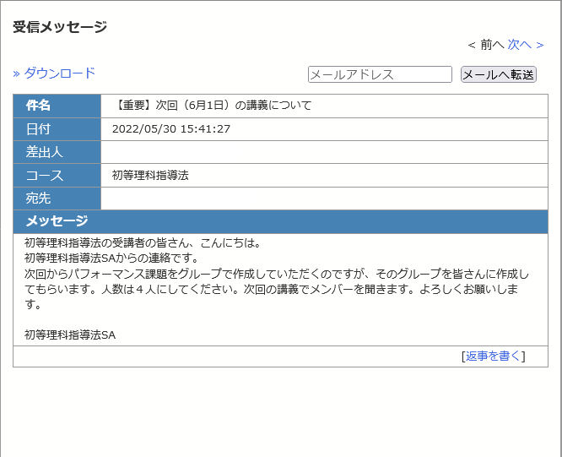Viewport: 562px width, 457px height.
Task: Select the 日付 row header
Action: click(x=57, y=129)
